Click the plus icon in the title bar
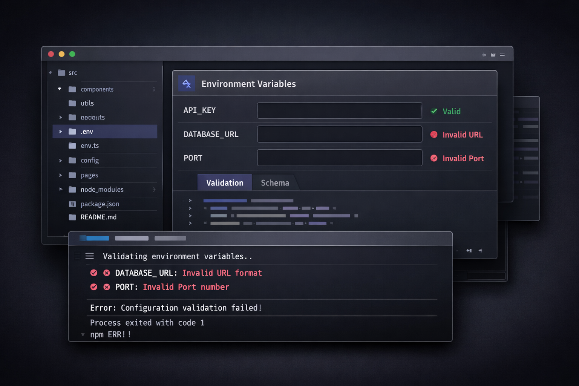The height and width of the screenshot is (386, 579). pyautogui.click(x=484, y=55)
